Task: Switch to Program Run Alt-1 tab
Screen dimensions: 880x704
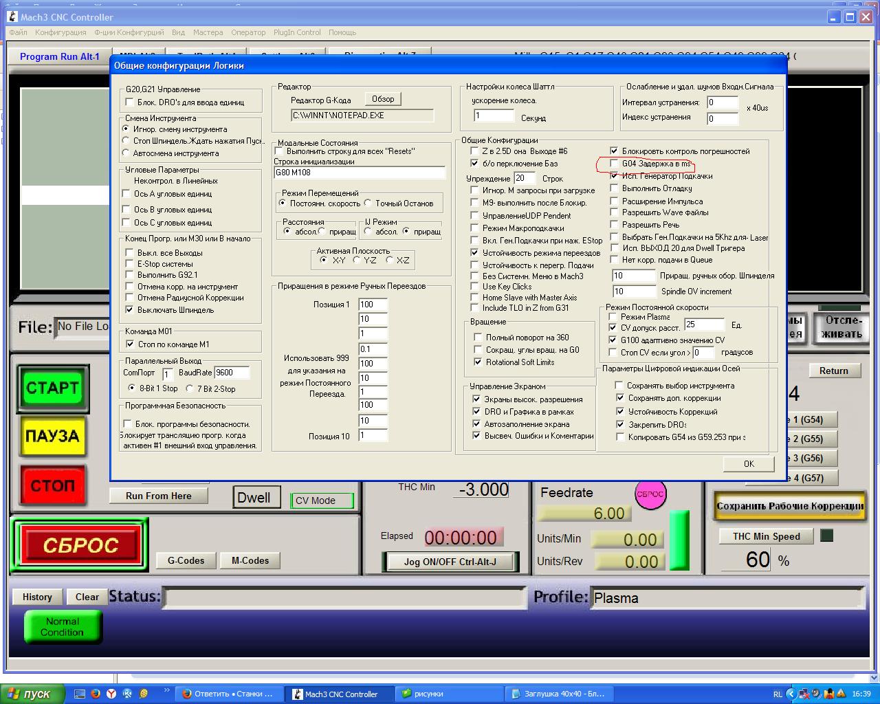Action: 60,56
